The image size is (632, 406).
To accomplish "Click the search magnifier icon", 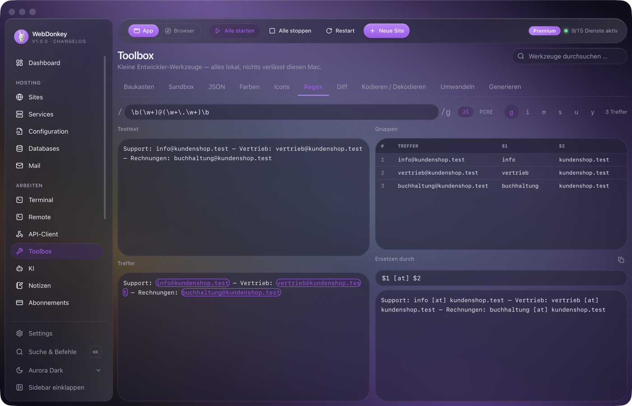I will point(521,56).
